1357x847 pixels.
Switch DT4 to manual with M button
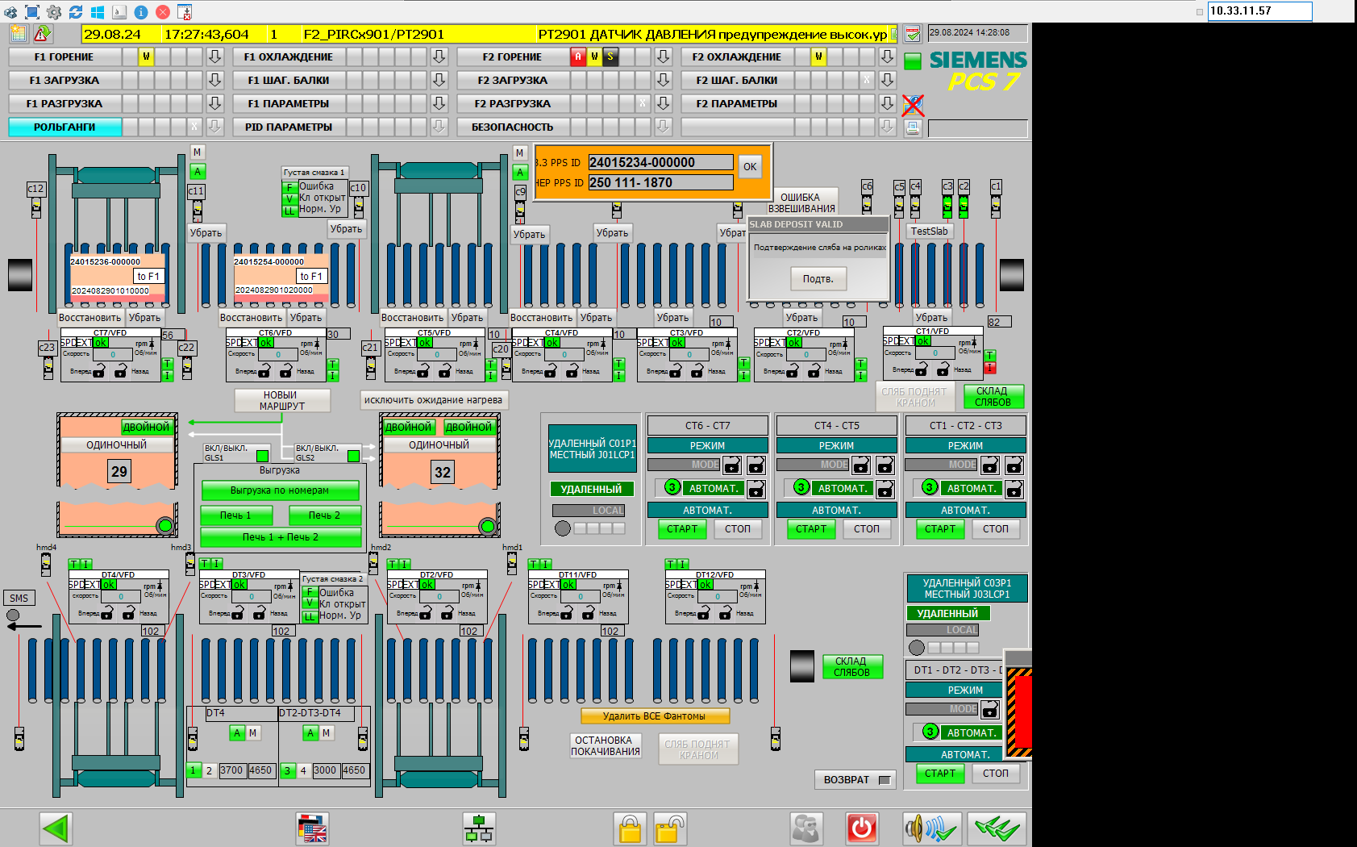pos(252,733)
